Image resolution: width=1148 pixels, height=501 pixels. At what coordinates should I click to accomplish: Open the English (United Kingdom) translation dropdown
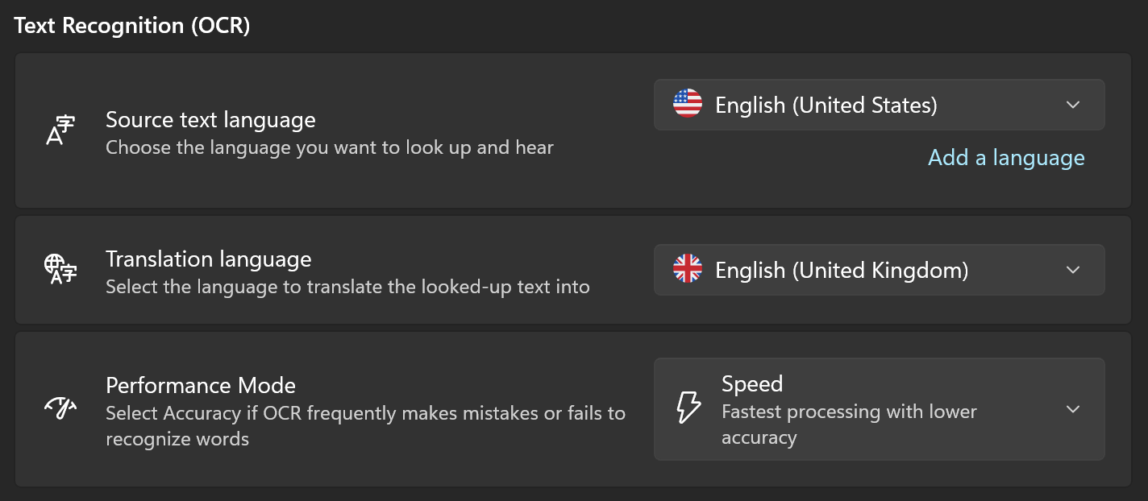(x=880, y=270)
